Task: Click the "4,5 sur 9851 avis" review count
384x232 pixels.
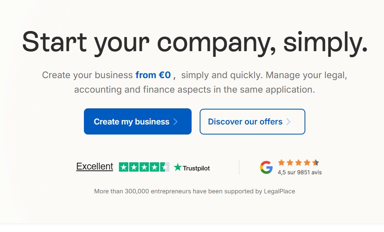Action: click(x=300, y=172)
